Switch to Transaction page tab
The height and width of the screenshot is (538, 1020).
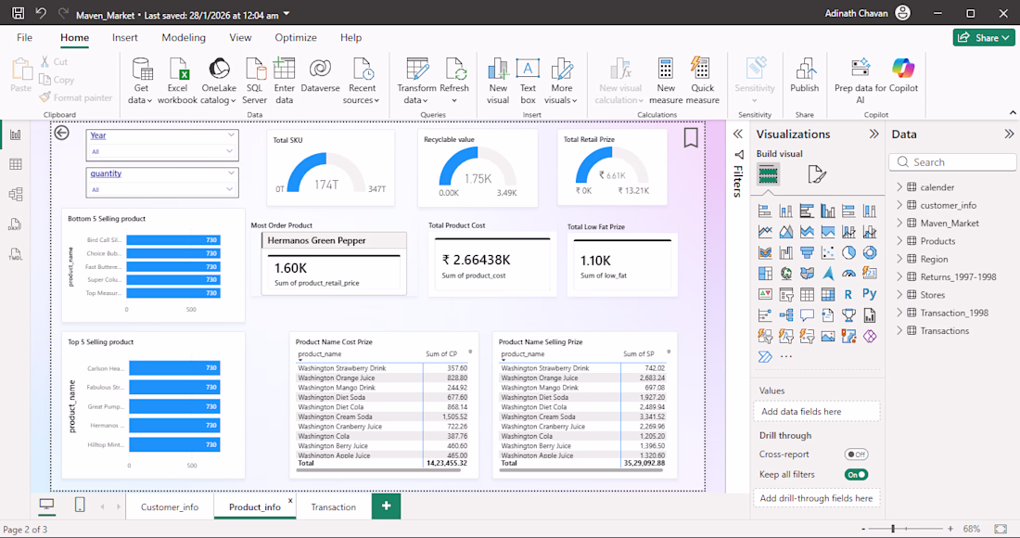tap(333, 506)
